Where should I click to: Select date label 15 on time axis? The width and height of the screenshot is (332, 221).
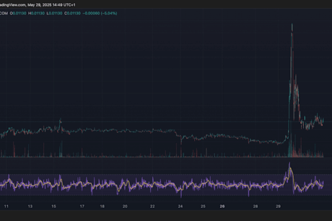54,206
